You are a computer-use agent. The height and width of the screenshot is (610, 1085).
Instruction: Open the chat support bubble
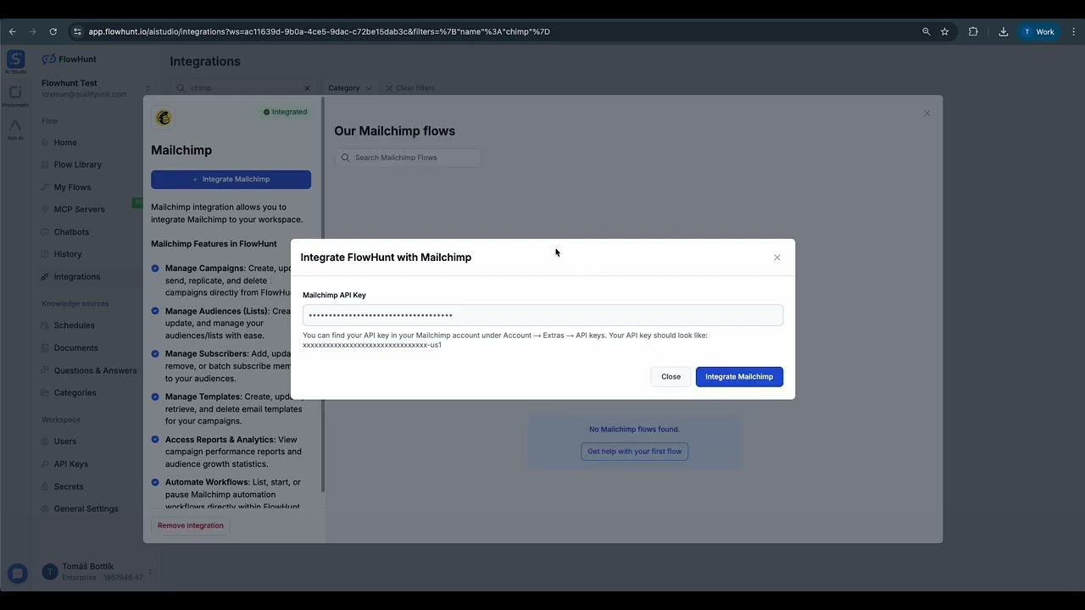pyautogui.click(x=17, y=574)
